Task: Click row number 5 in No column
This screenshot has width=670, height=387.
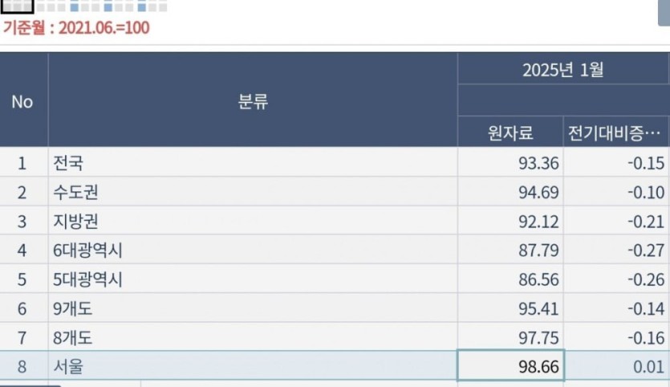Action: pyautogui.click(x=22, y=279)
